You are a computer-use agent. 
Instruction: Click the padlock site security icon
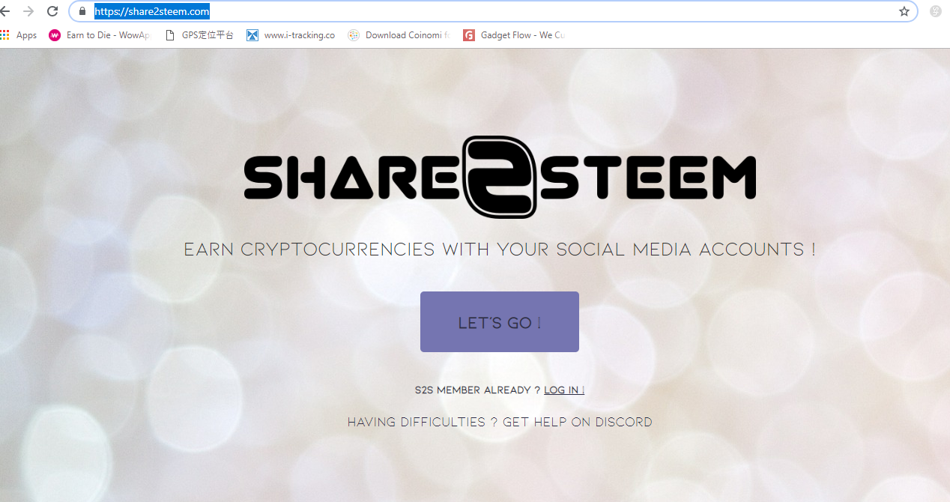(x=82, y=11)
